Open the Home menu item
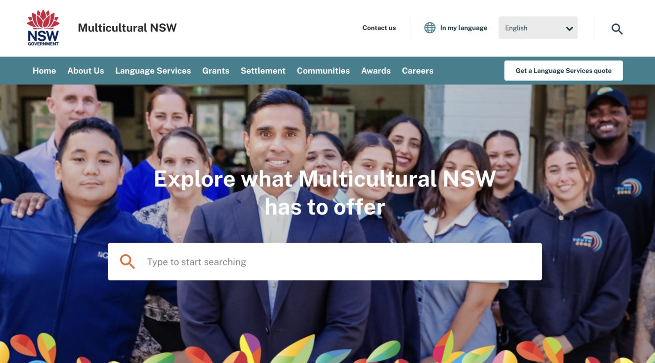The image size is (655, 363). coord(44,71)
